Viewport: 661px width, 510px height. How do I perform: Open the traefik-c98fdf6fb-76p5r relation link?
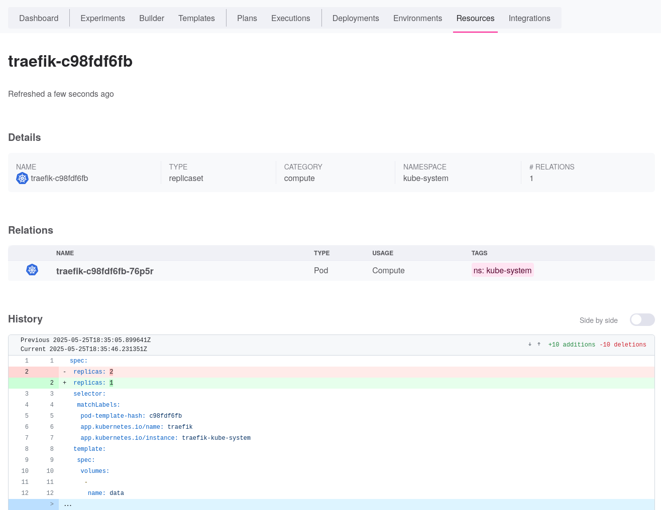(105, 271)
